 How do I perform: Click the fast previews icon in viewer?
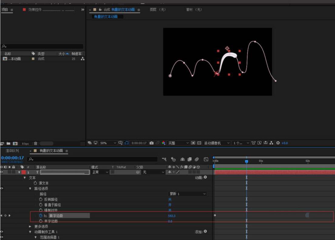click(260, 143)
